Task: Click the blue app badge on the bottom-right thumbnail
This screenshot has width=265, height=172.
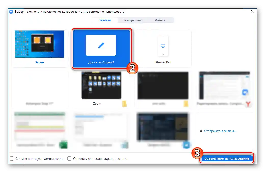Action: click(x=186, y=144)
